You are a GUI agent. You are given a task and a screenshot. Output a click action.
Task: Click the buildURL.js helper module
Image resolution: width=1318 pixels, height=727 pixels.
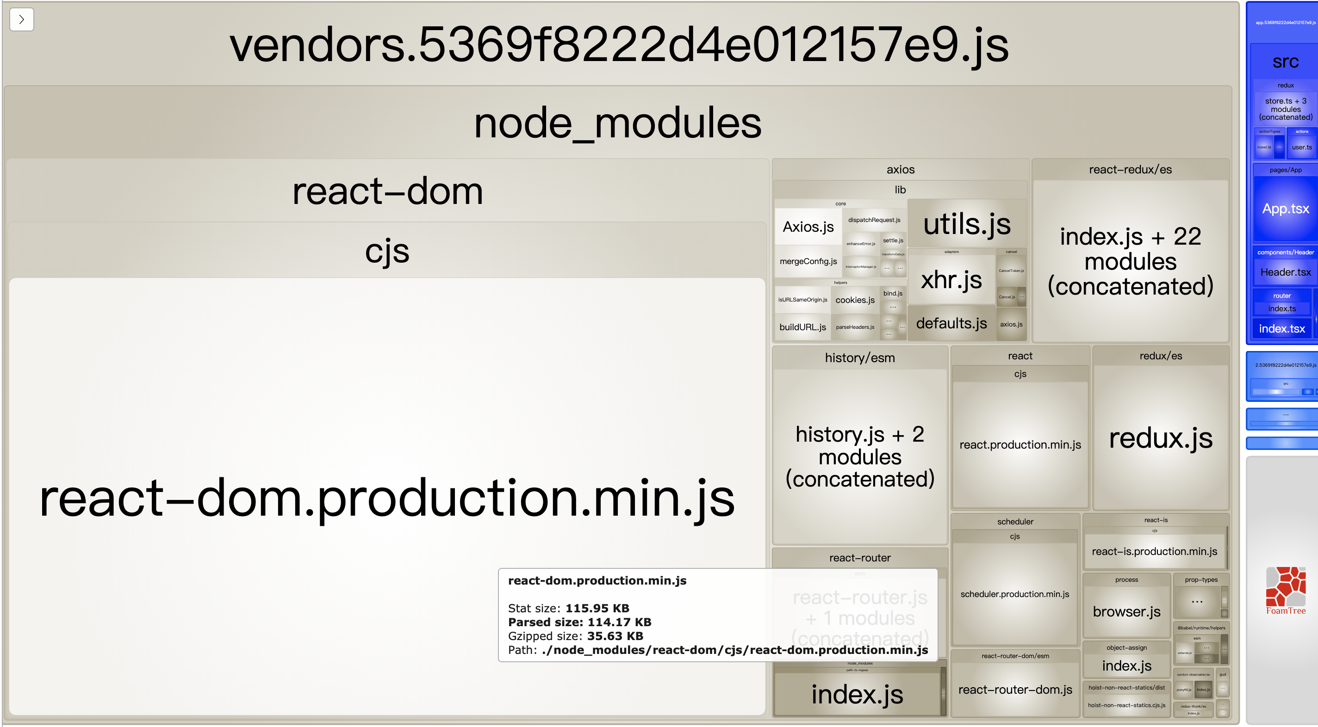802,327
